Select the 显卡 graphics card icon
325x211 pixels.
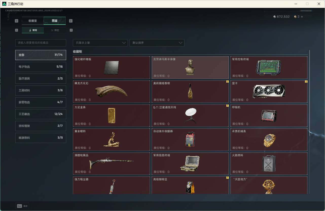coord(269,91)
